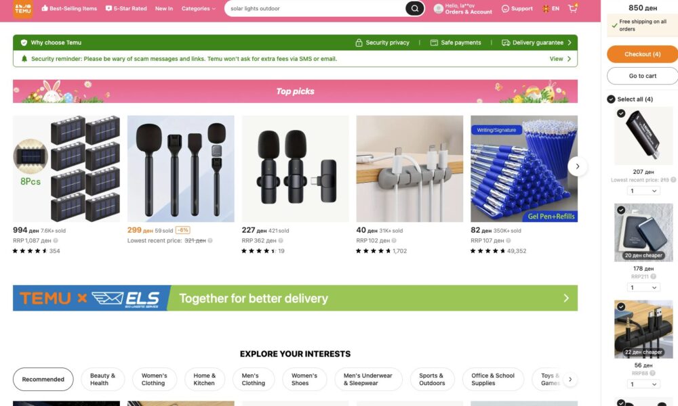The image size is (678, 406).
Task: Uncheck the 207 ден cart item checkbox
Action: 621,113
